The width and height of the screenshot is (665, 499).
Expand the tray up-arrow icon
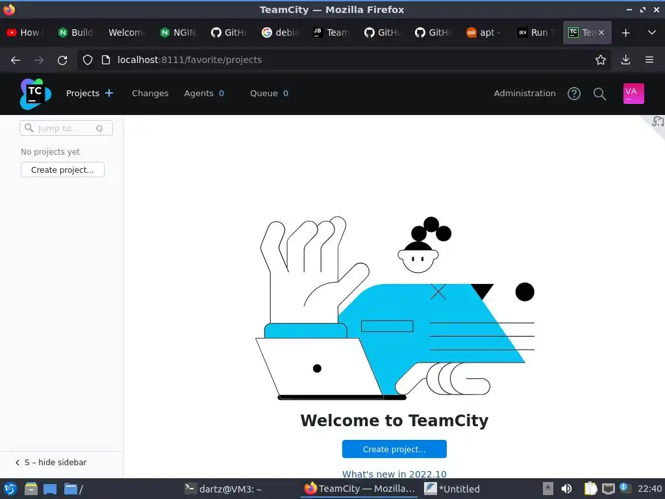[548, 489]
